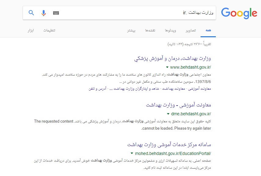The image size is (261, 176).
Task: Click the magnifier search icon
Action: [x=31, y=13]
